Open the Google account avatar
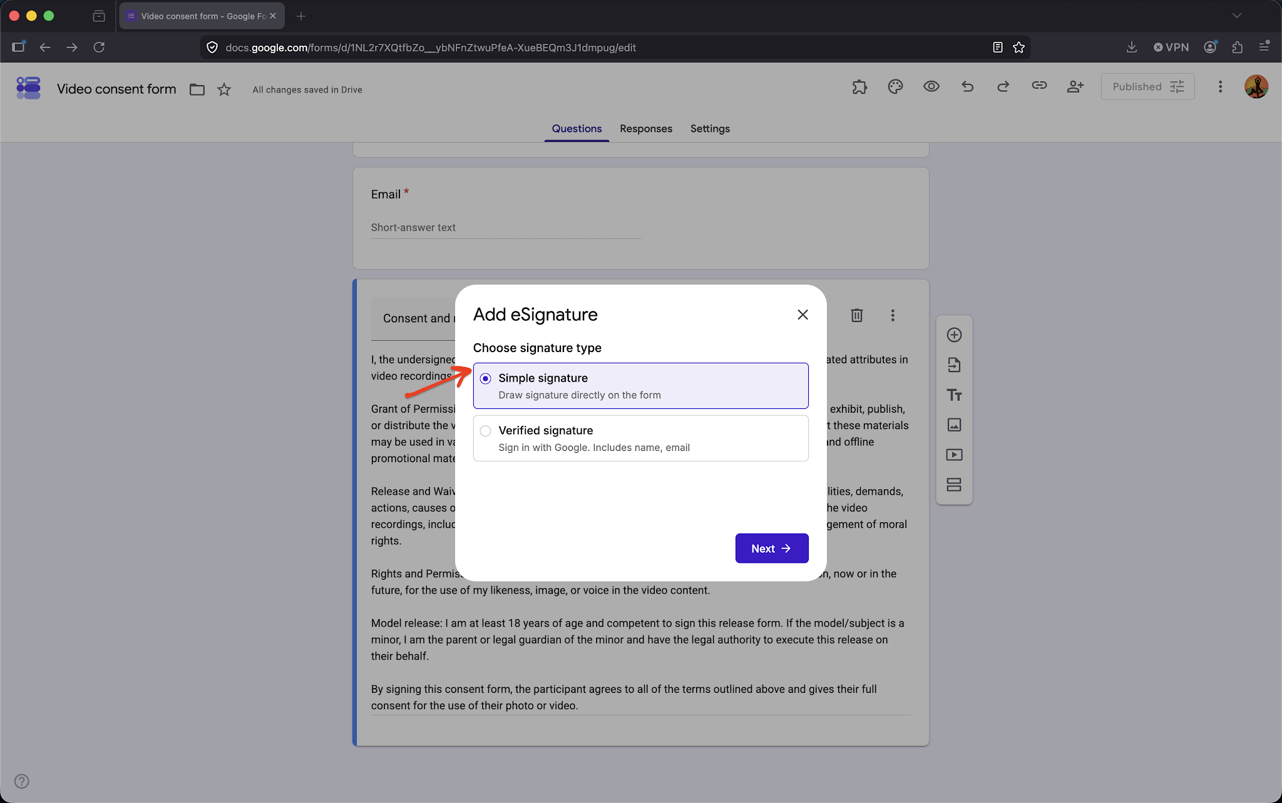 (x=1256, y=86)
